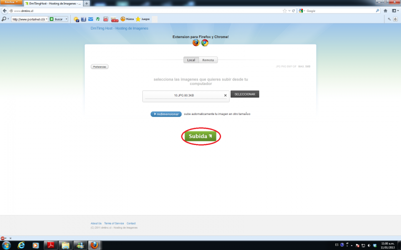401x250 pixels.
Task: Open the Terms of Service footer link
Action: (114, 223)
